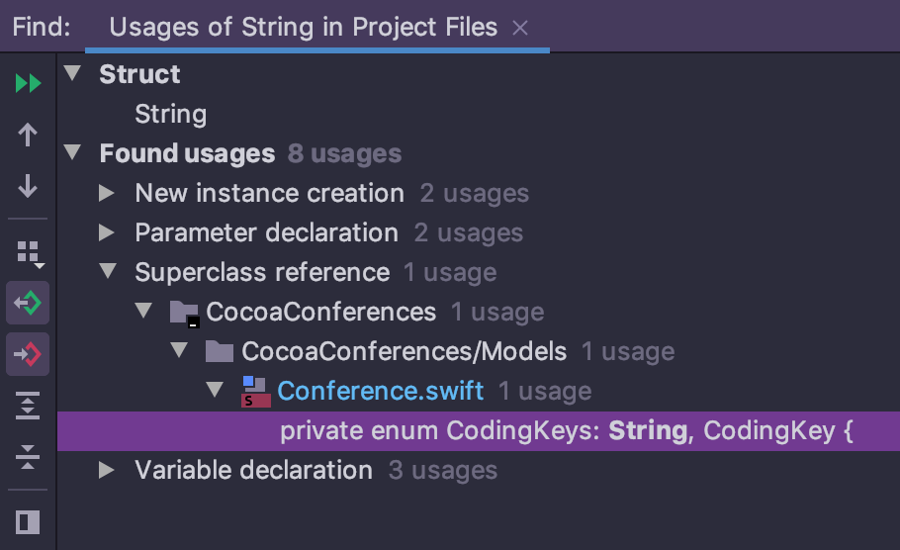
Task: Click the Collapse All icon
Action: coord(28,456)
